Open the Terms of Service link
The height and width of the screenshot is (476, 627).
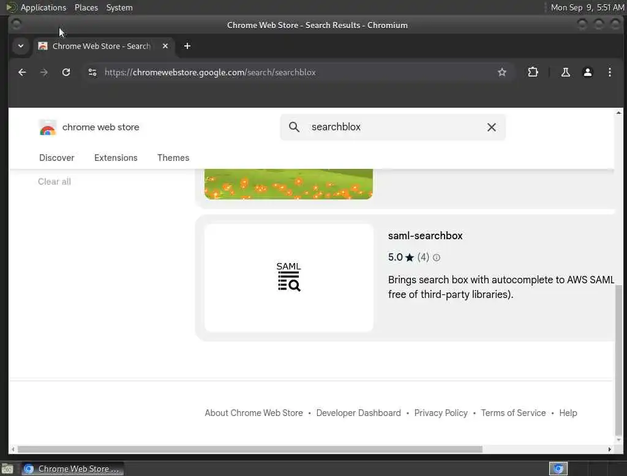point(513,413)
